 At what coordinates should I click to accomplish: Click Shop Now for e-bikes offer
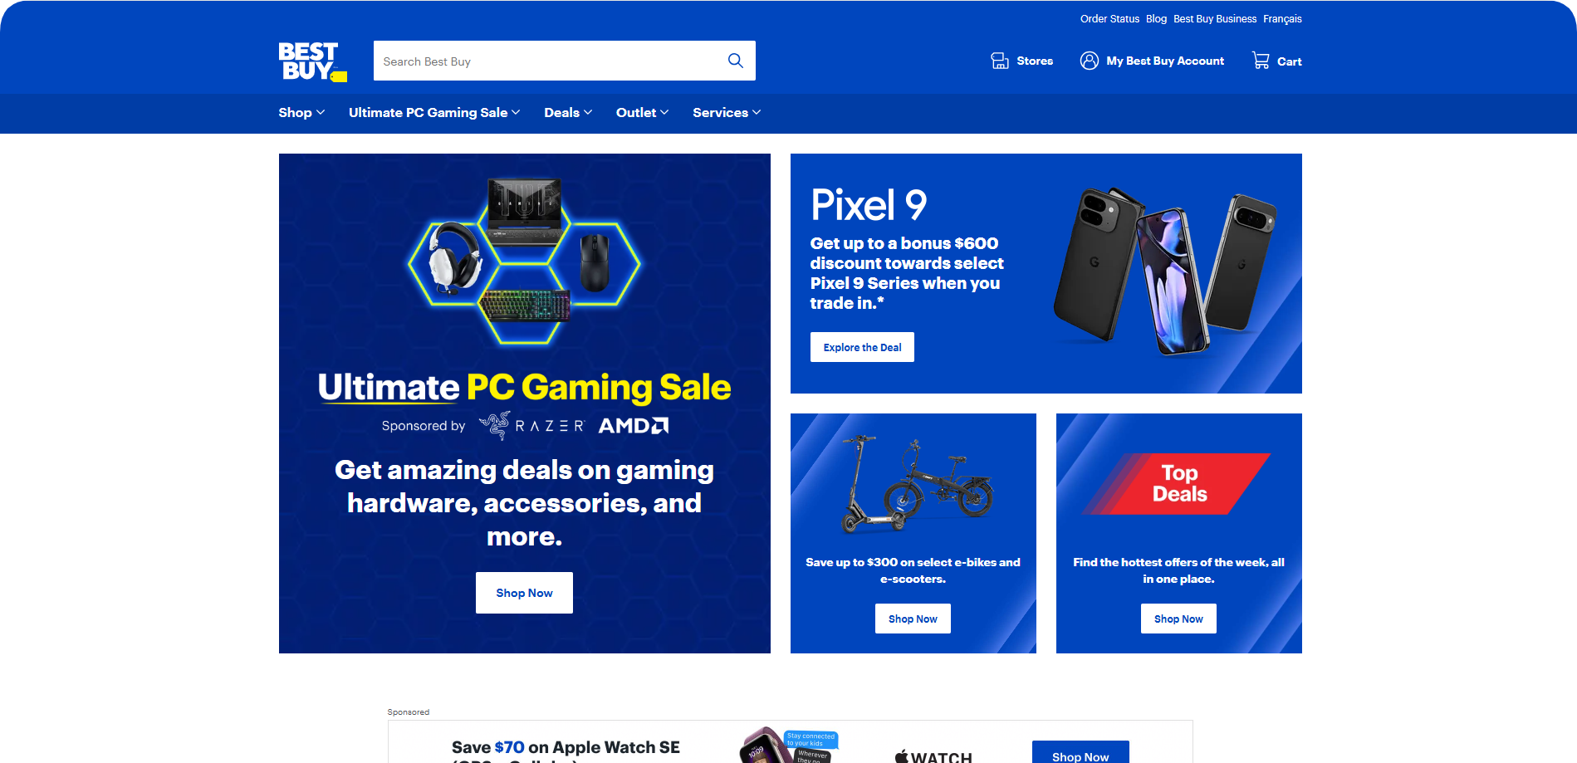click(x=913, y=619)
